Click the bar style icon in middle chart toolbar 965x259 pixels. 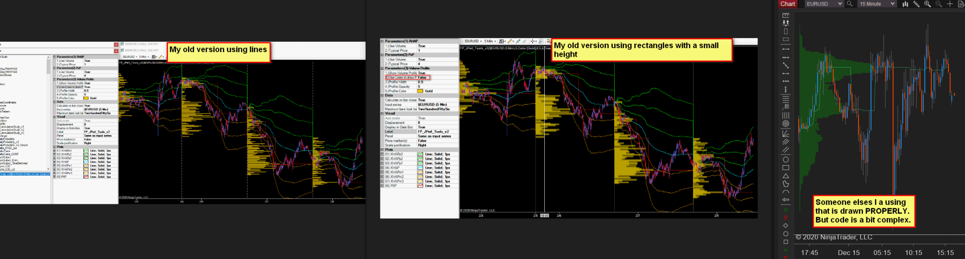502,41
